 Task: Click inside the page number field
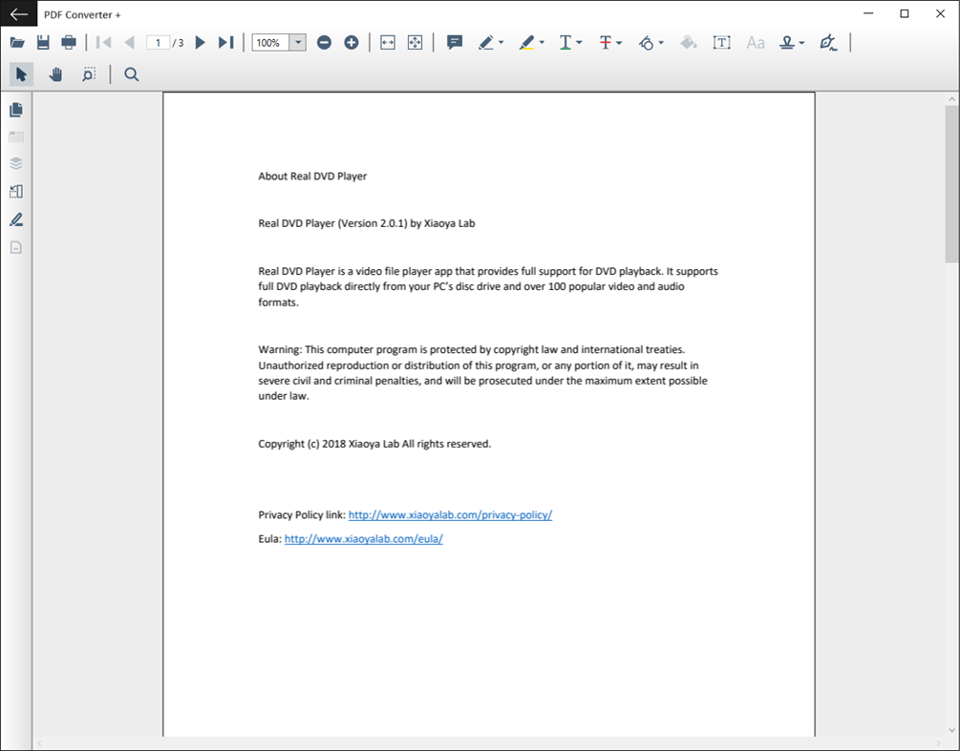(158, 42)
